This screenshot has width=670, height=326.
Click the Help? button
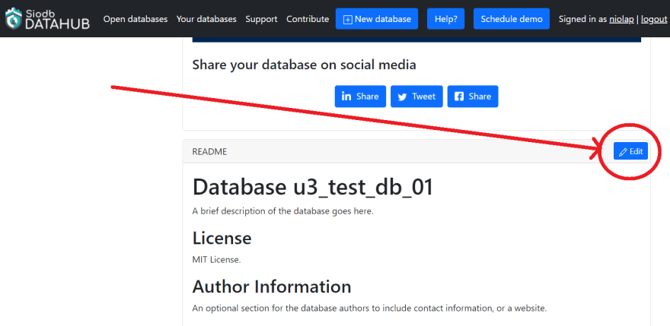point(446,19)
